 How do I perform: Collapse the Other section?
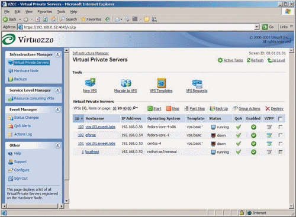(x=57, y=145)
